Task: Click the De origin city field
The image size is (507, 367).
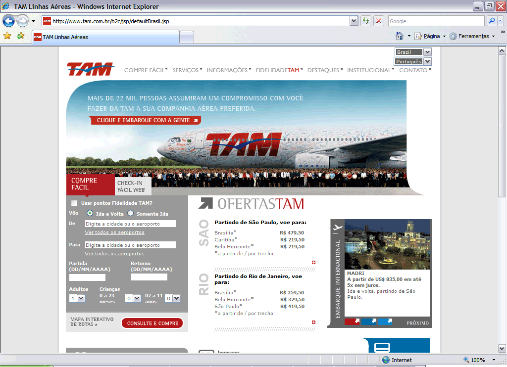Action: (130, 224)
